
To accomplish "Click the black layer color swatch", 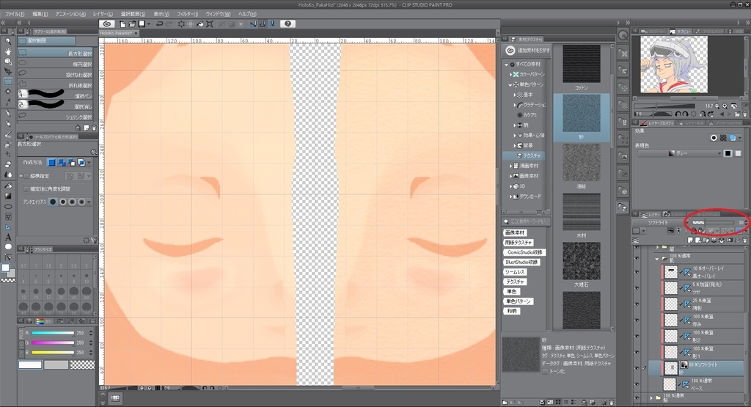I will tap(728, 153).
